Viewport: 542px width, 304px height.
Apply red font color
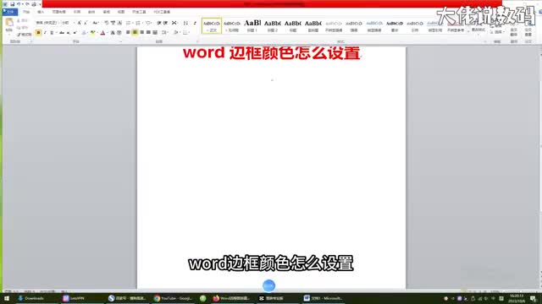coord(102,32)
